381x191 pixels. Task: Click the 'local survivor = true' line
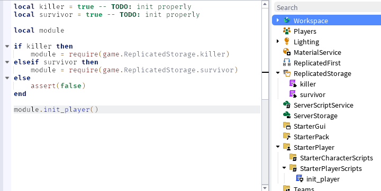[x=107, y=15]
